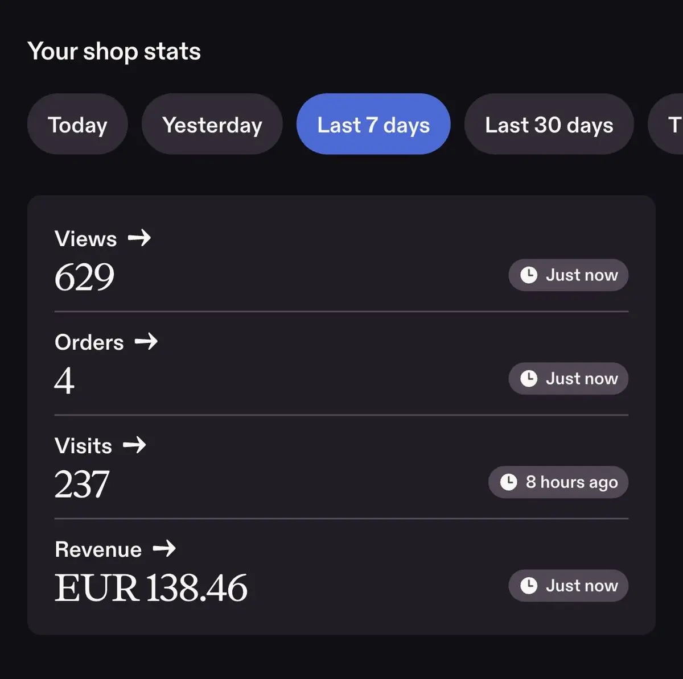Click the arrow icon next to Orders
The width and height of the screenshot is (683, 679).
(x=146, y=341)
